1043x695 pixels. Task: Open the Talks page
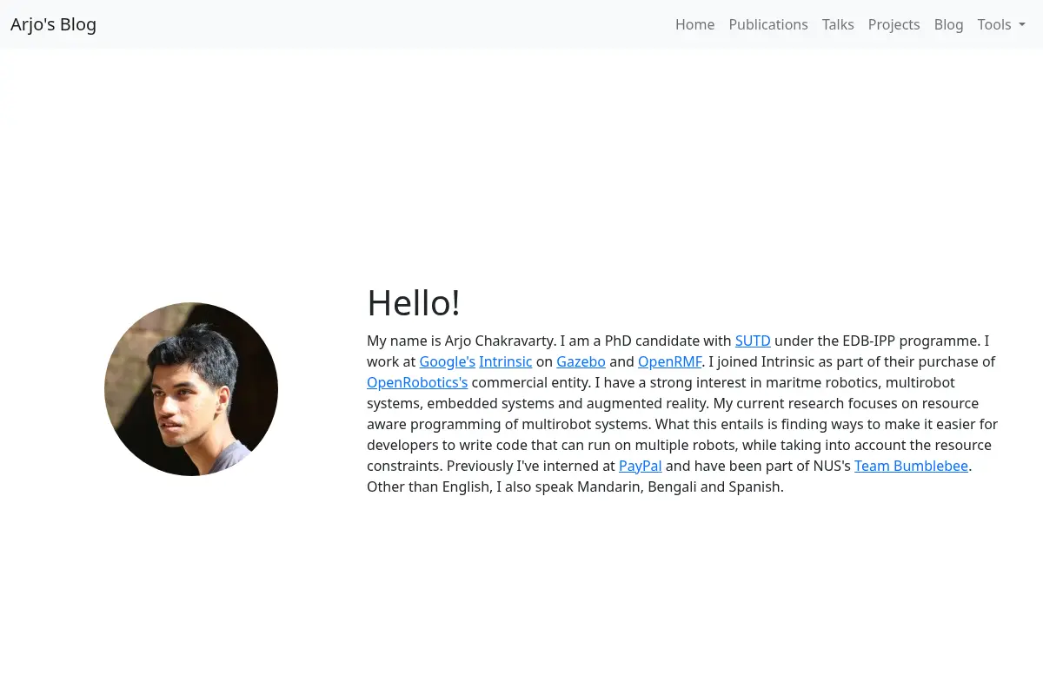[838, 24]
